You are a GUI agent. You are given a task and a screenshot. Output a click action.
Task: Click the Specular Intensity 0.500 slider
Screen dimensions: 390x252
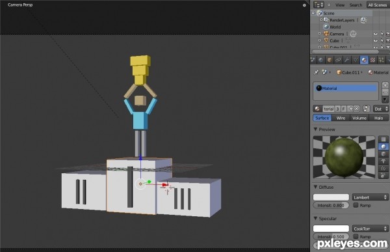331,236
